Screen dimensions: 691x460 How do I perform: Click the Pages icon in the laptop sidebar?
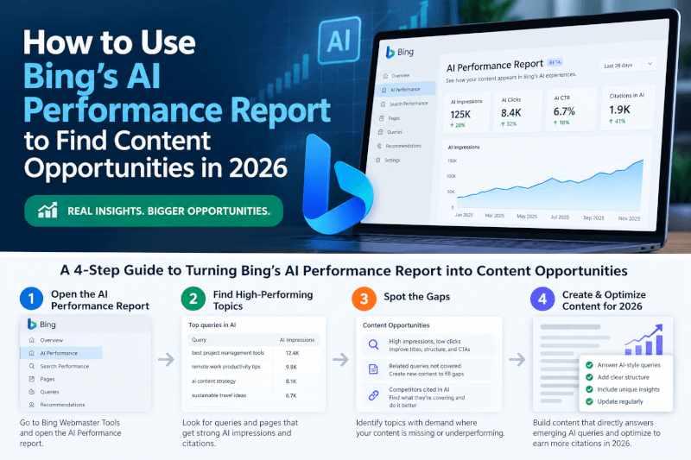[x=382, y=118]
